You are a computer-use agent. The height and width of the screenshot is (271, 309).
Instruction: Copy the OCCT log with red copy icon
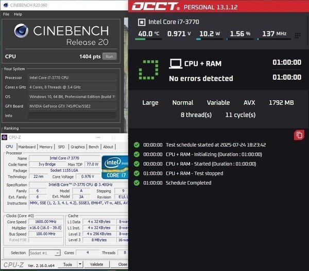click(x=299, y=135)
